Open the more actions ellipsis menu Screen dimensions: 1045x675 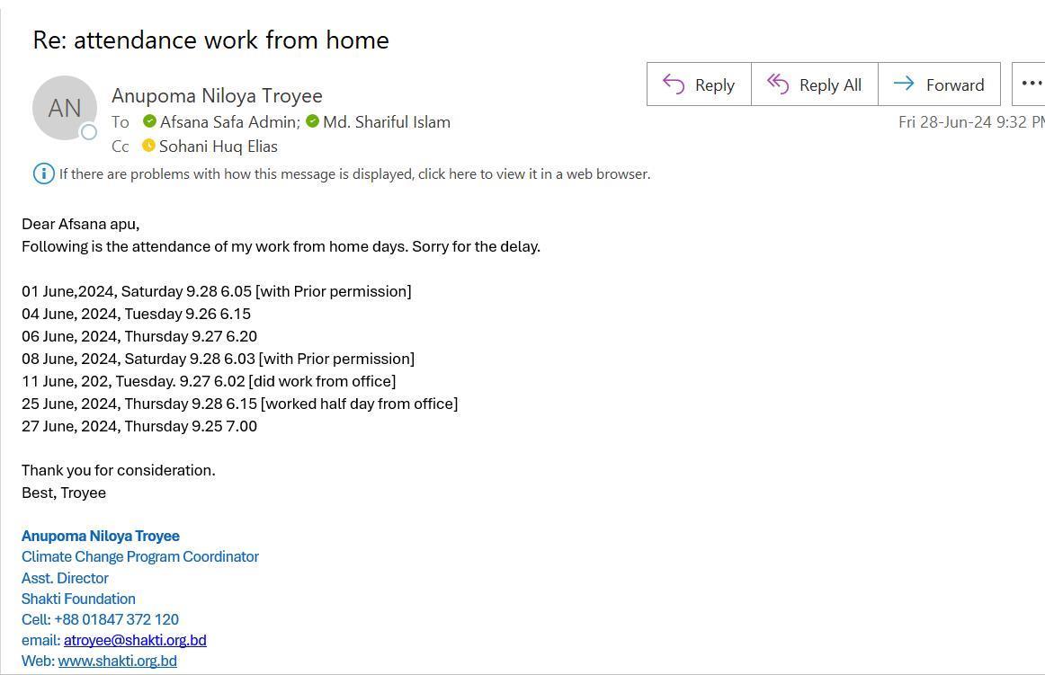pos(1031,84)
